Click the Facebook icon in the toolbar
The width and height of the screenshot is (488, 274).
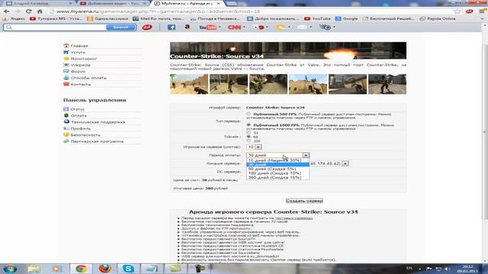[171, 27]
